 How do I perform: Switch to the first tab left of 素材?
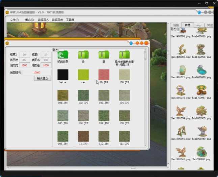(x=176, y=25)
